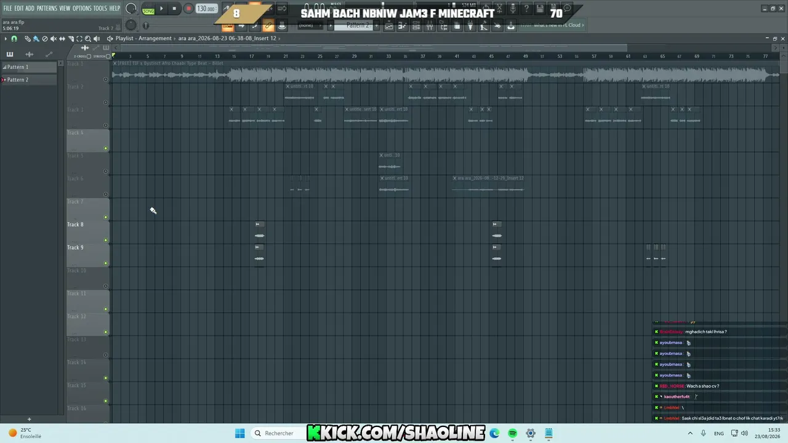The height and width of the screenshot is (443, 788).
Task: Arm recording with the record button
Action: (x=189, y=9)
